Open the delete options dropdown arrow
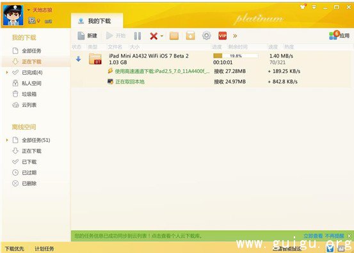This screenshot has width=354, height=253. 162,36
